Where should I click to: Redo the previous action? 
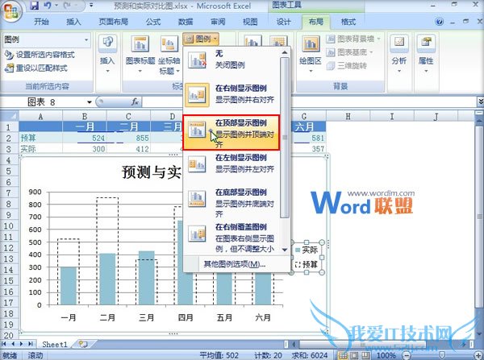[x=69, y=6]
